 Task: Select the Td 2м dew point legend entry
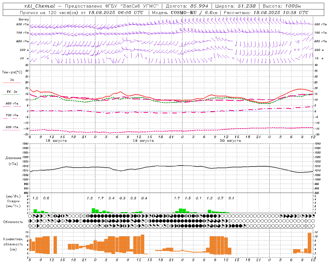(x=12, y=93)
